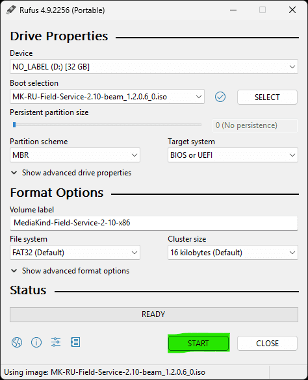Show the log window icon

coord(75,342)
